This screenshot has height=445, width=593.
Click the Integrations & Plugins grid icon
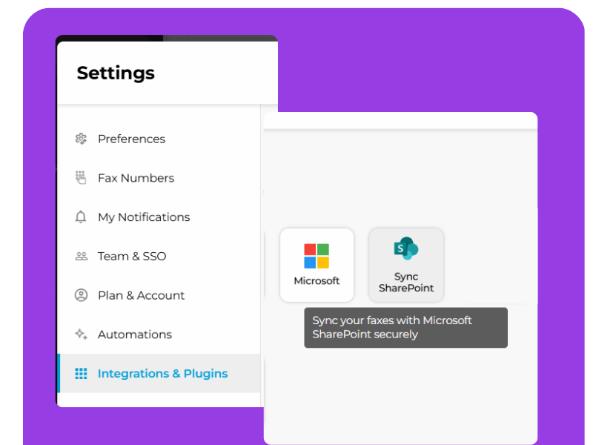click(x=81, y=374)
